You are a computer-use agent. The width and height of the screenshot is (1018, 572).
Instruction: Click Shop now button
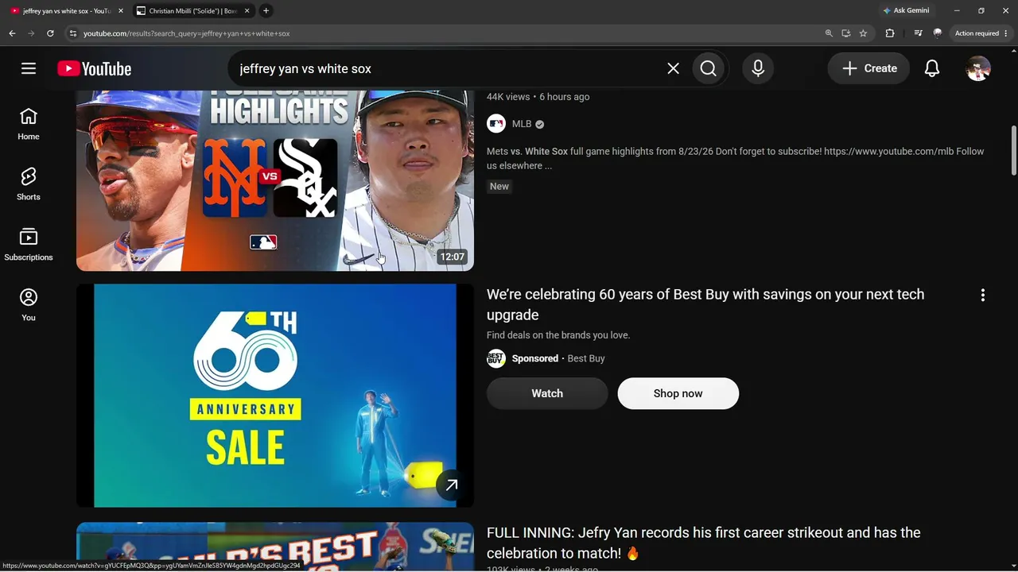click(678, 393)
